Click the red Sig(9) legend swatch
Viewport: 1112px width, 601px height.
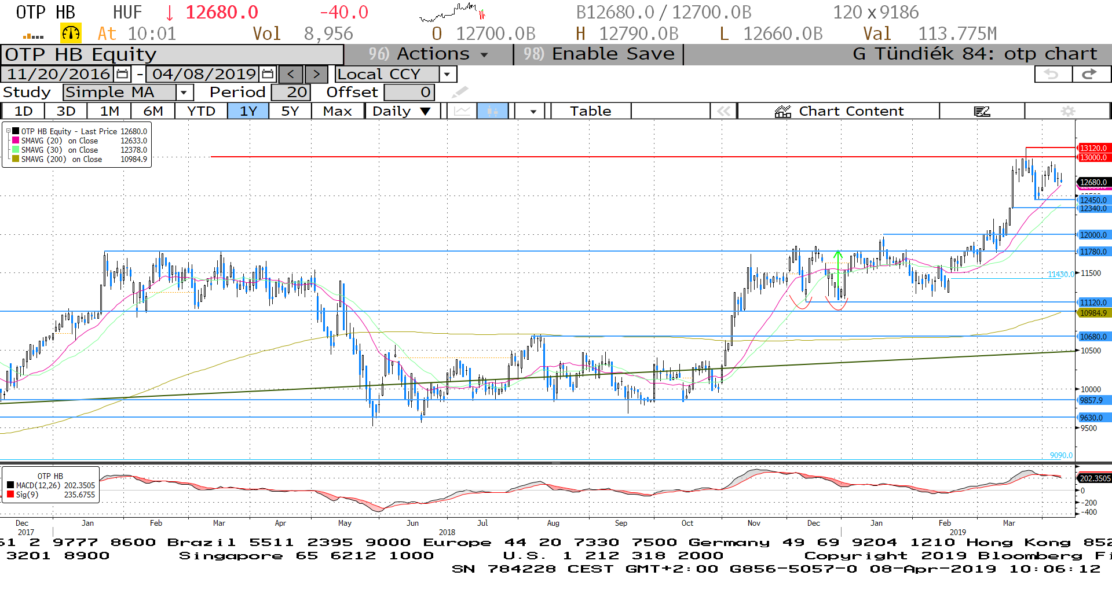point(10,495)
